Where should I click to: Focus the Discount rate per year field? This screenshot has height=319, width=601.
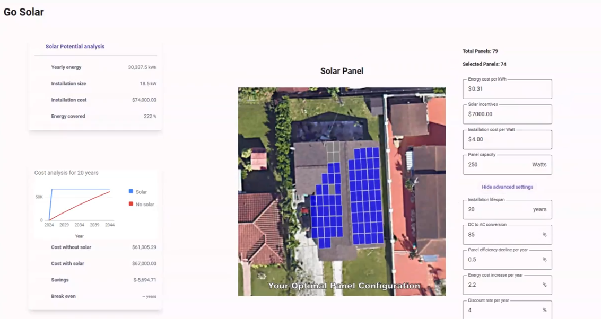tap(501, 310)
